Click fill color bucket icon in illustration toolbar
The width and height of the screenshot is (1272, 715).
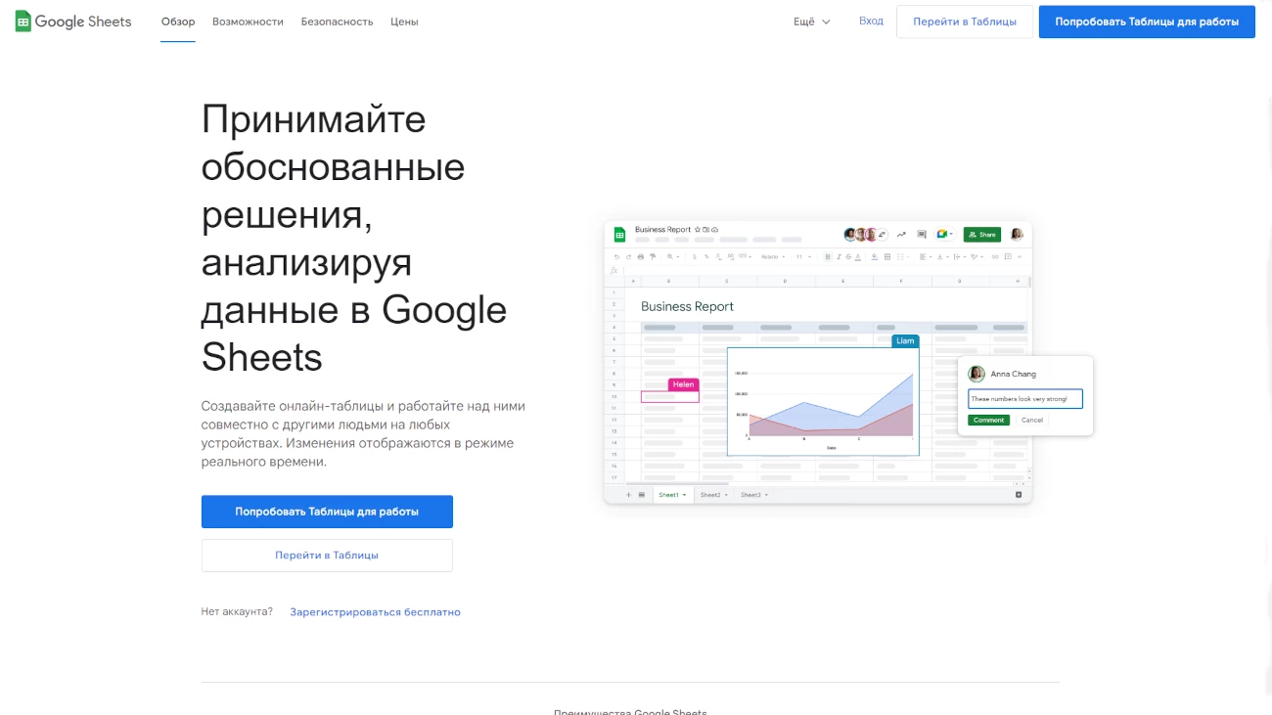point(875,256)
